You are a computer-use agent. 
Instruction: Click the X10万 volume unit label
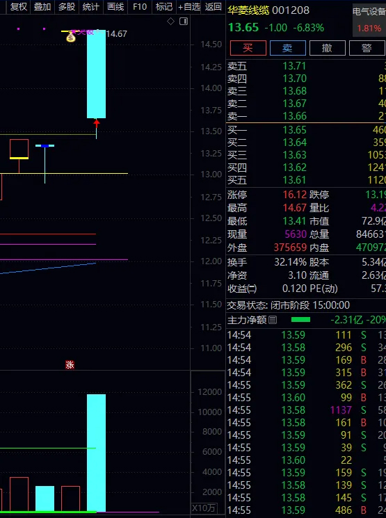point(204,508)
